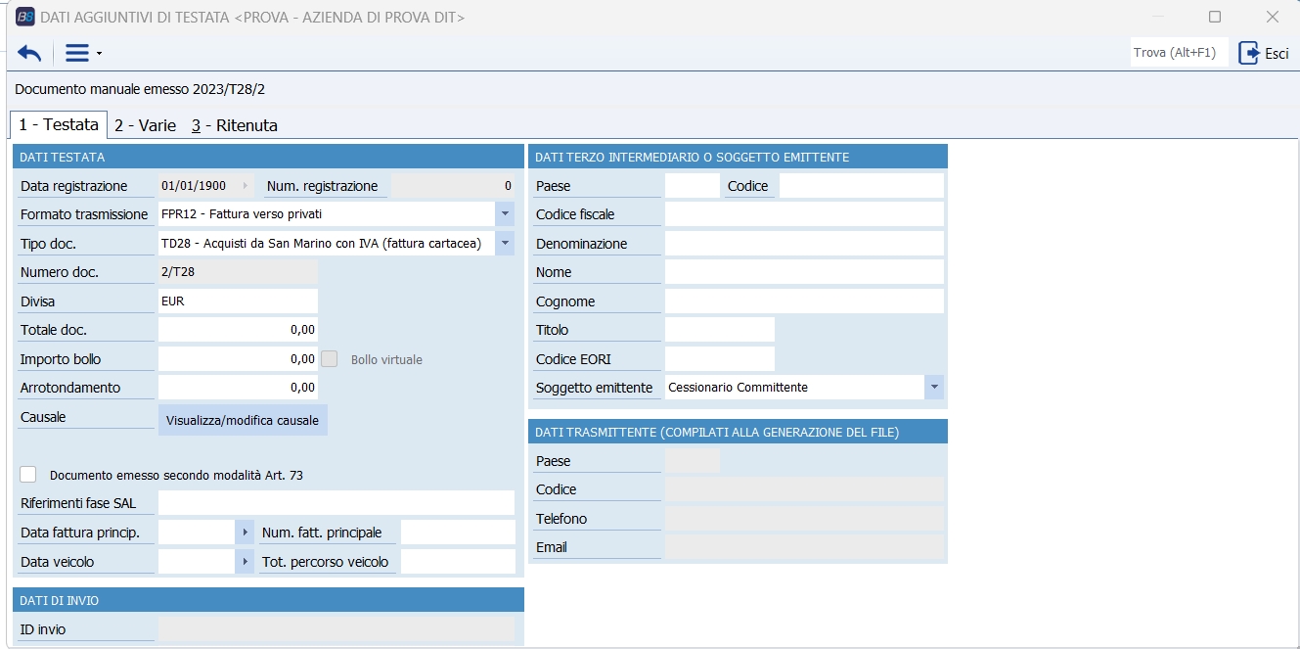Expand the Tipo doc. dropdown
1300x649 pixels.
pos(505,244)
